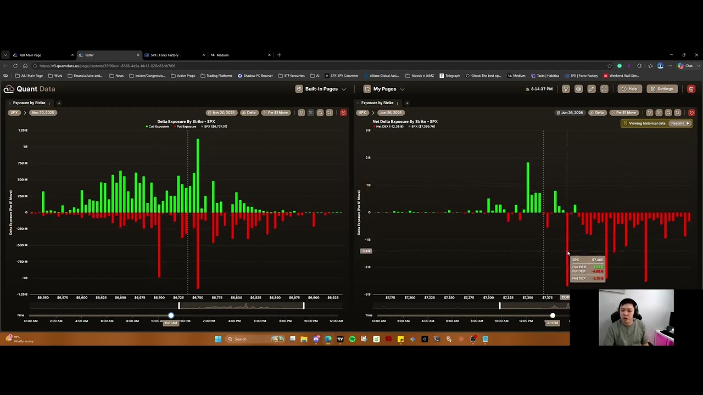Click magnifier icon in left chart toolbar

(x=329, y=112)
